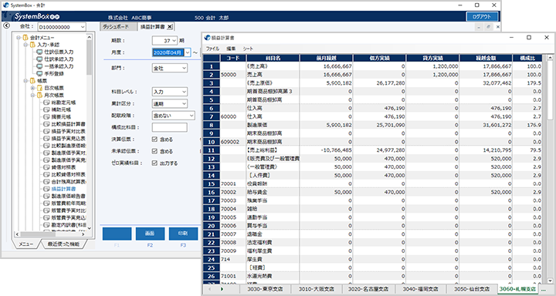Expand the 日次帳票 tree node
Image resolution: width=556 pixels, height=296 pixels.
click(x=32, y=88)
